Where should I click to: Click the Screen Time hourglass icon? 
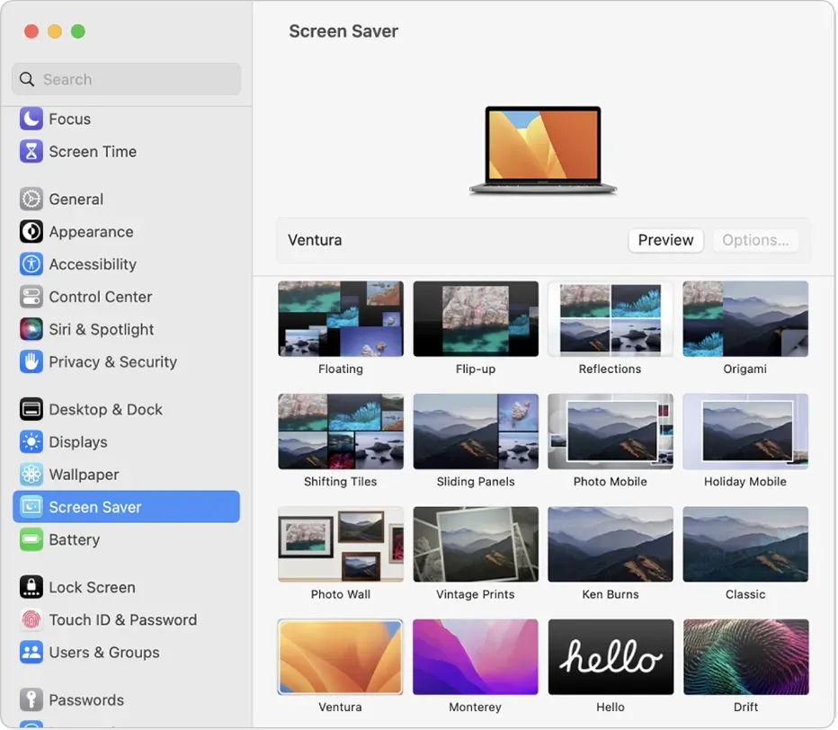pos(31,151)
